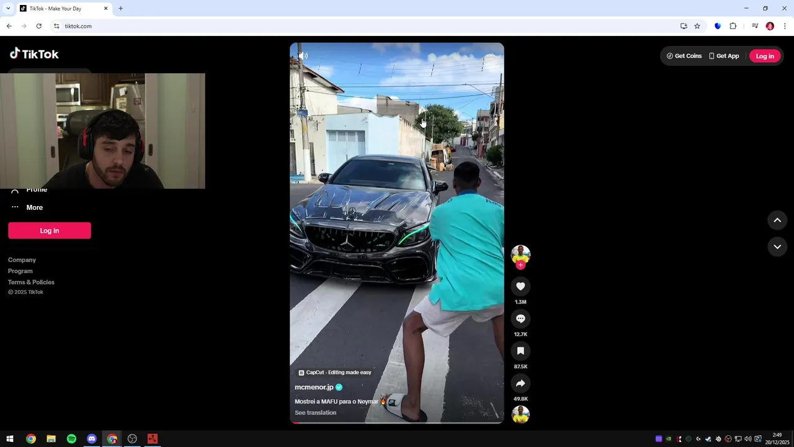
Task: Click the 49.8K shares count
Action: [520, 399]
